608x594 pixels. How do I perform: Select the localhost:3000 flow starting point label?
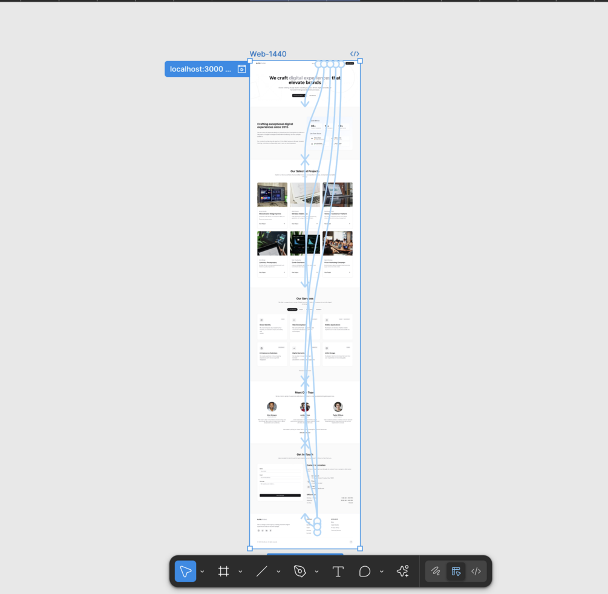tap(200, 69)
